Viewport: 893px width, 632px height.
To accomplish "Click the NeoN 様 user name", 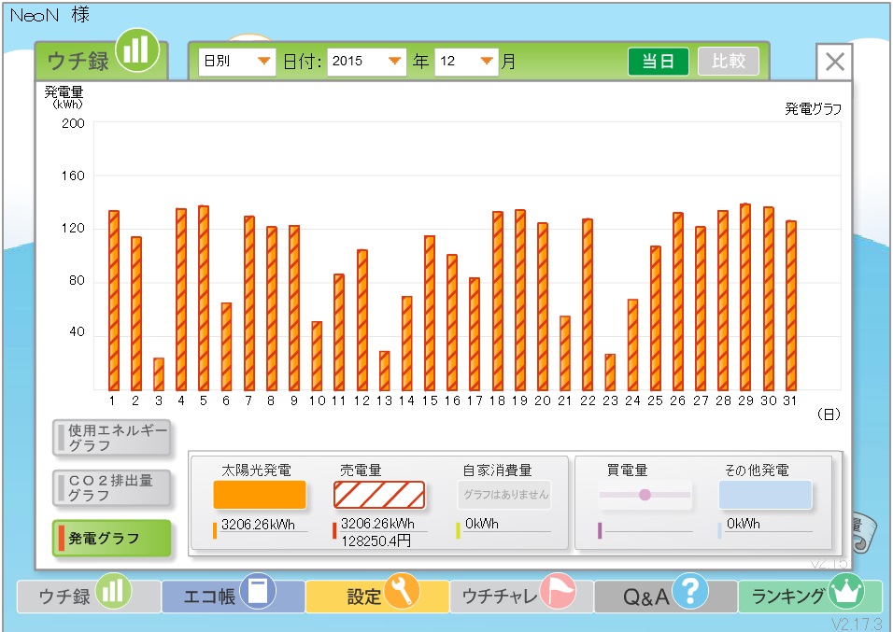I will [50, 15].
